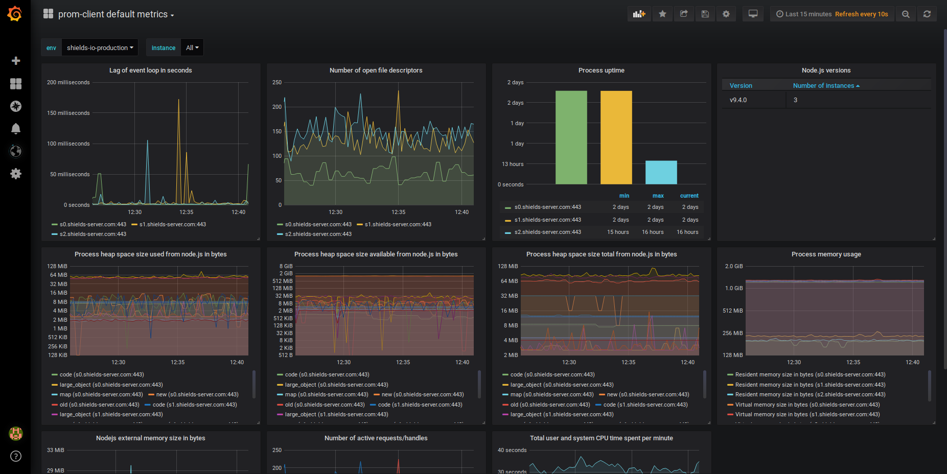Click the Create plus icon in sidebar
Viewport: 947px width, 474px height.
[16, 61]
